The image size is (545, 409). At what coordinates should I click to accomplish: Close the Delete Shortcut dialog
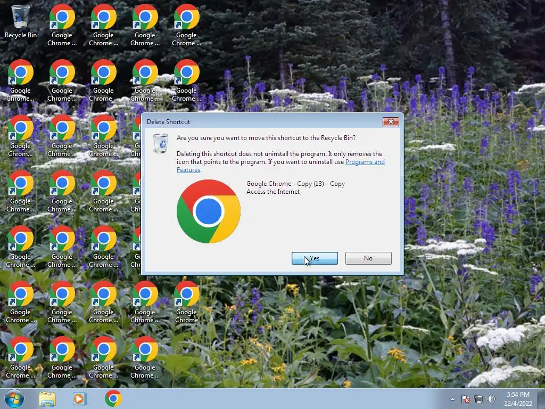391,121
